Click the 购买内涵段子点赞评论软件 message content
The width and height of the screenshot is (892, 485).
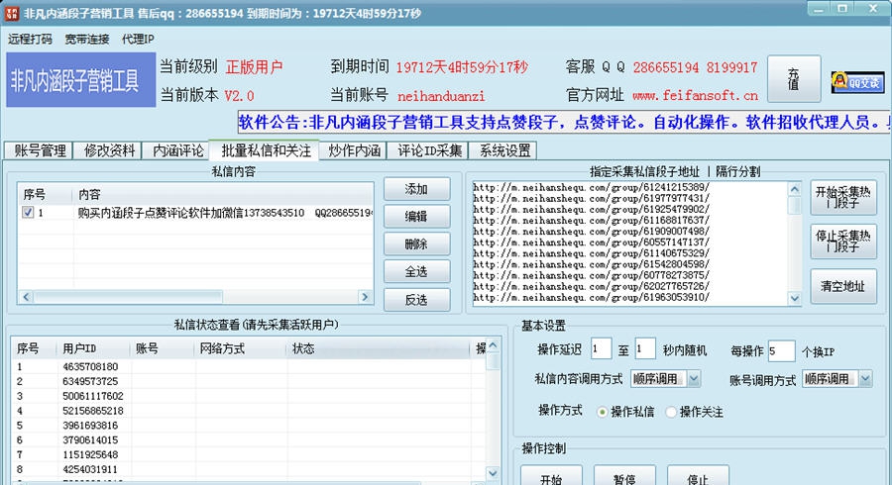click(x=225, y=213)
